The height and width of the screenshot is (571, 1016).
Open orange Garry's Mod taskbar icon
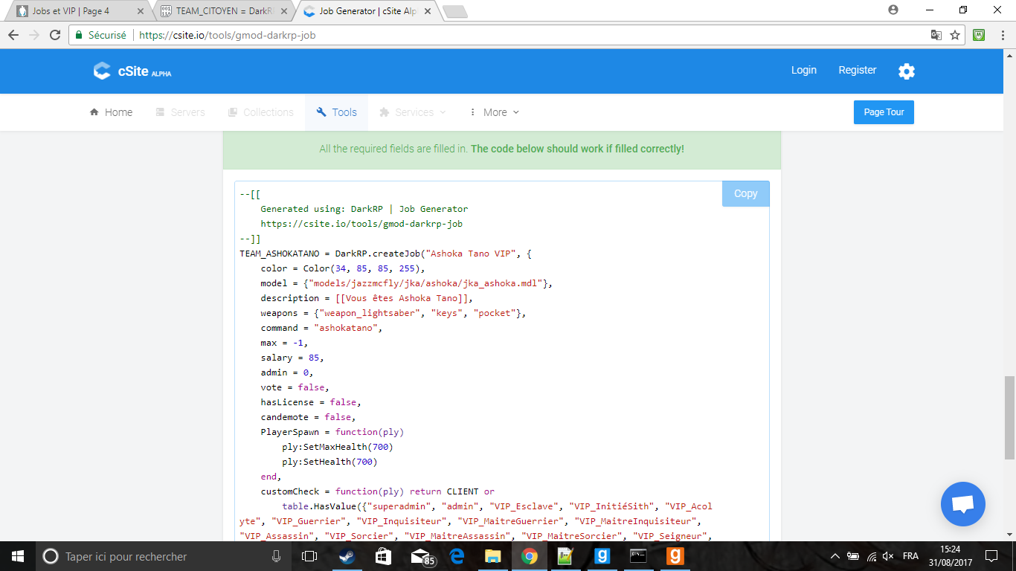(x=675, y=556)
